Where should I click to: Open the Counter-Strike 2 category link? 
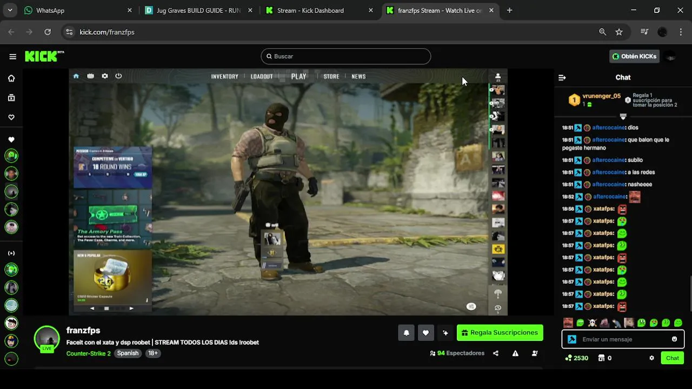point(88,353)
